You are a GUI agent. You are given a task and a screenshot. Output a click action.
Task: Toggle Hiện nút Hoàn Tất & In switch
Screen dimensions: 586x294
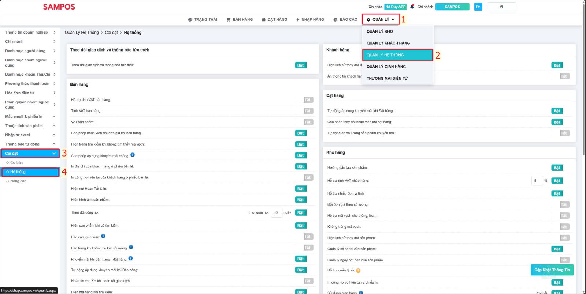(x=301, y=189)
